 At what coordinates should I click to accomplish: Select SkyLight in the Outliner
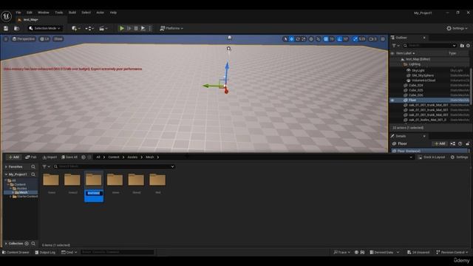418,70
